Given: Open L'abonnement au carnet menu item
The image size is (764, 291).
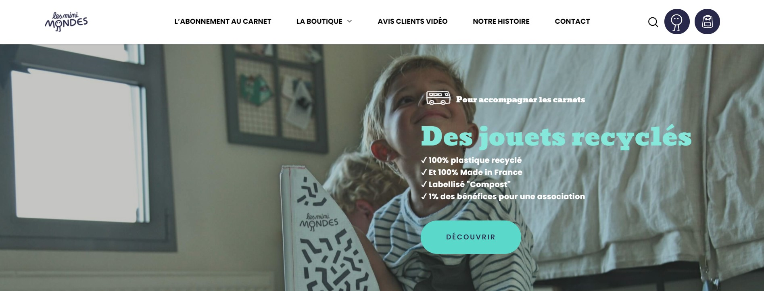Looking at the screenshot, I should (x=223, y=21).
